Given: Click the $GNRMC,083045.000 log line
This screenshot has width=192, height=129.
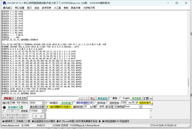Looking at the screenshot, I should click(41, 47).
